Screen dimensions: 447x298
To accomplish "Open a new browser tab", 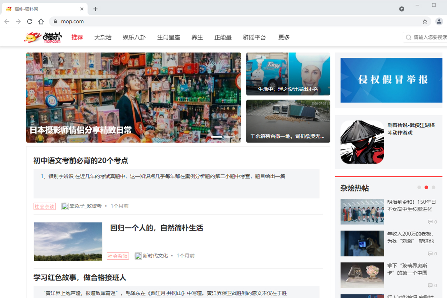I will click(95, 9).
